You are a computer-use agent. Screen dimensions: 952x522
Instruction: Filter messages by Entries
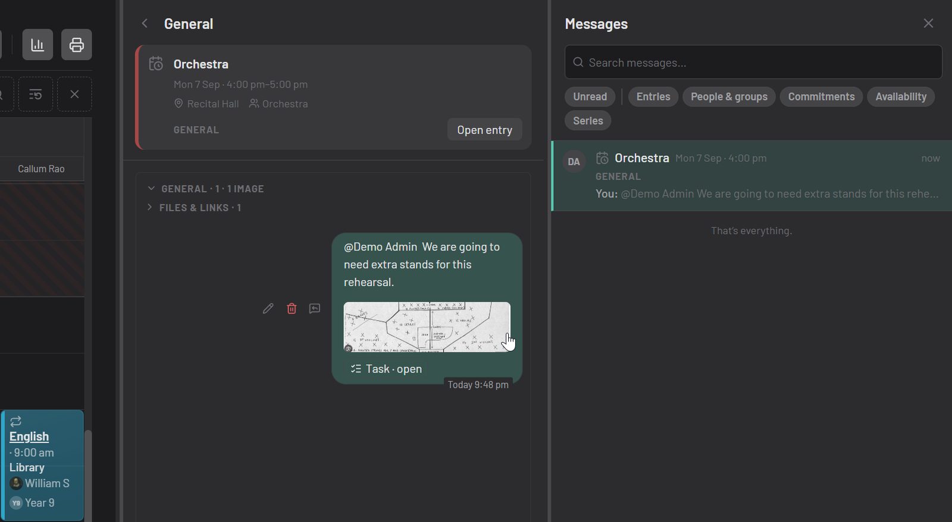(x=653, y=96)
